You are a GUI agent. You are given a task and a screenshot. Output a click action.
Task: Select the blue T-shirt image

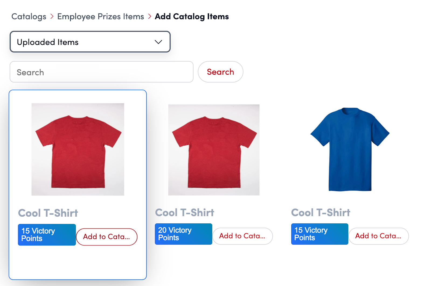click(350, 149)
